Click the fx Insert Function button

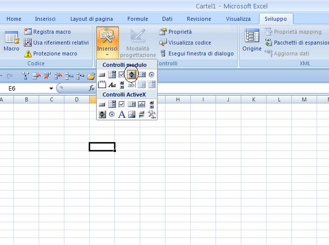pos(92,88)
